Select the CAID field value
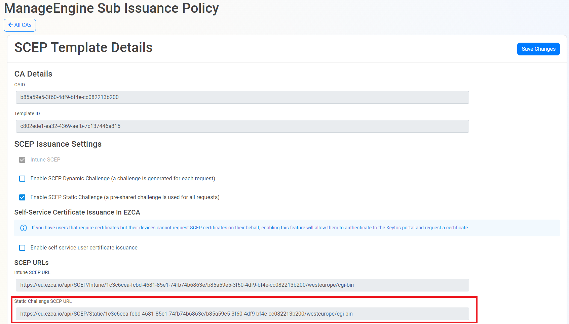This screenshot has width=569, height=324. [x=242, y=97]
